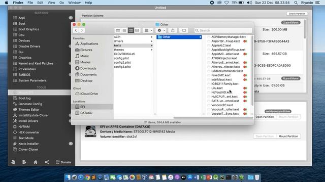Click the import config icon at sidebar bottom
The width and height of the screenshot is (325, 182).
[x=13, y=162]
